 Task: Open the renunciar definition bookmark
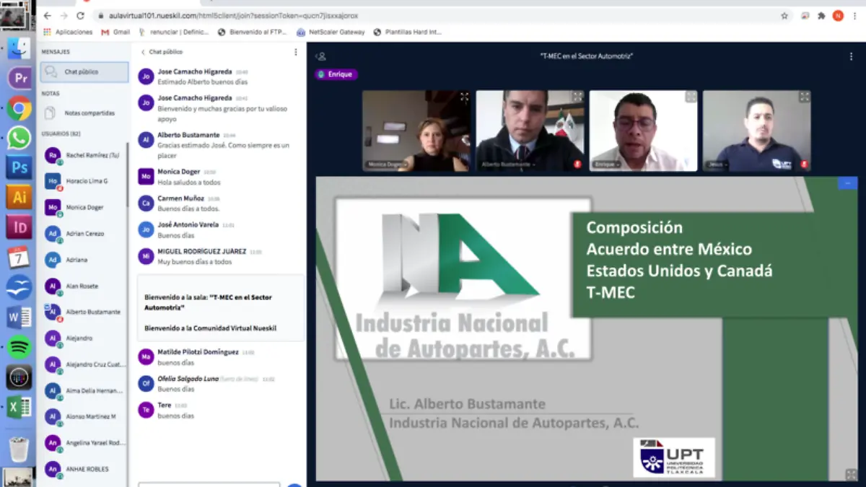pyautogui.click(x=173, y=32)
